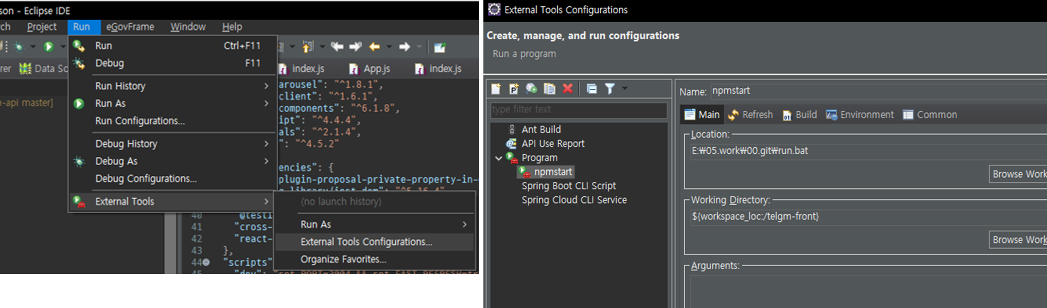Choose Organize Favorites... in the submenu
1047x308 pixels.
point(375,259)
